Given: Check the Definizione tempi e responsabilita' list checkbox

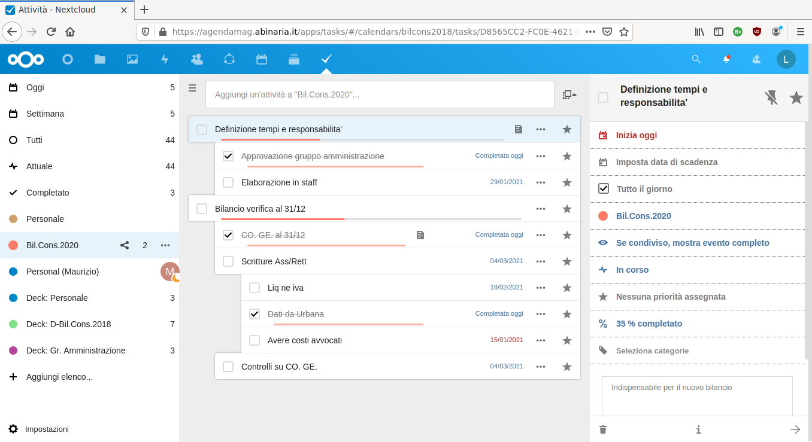Looking at the screenshot, I should pos(202,130).
